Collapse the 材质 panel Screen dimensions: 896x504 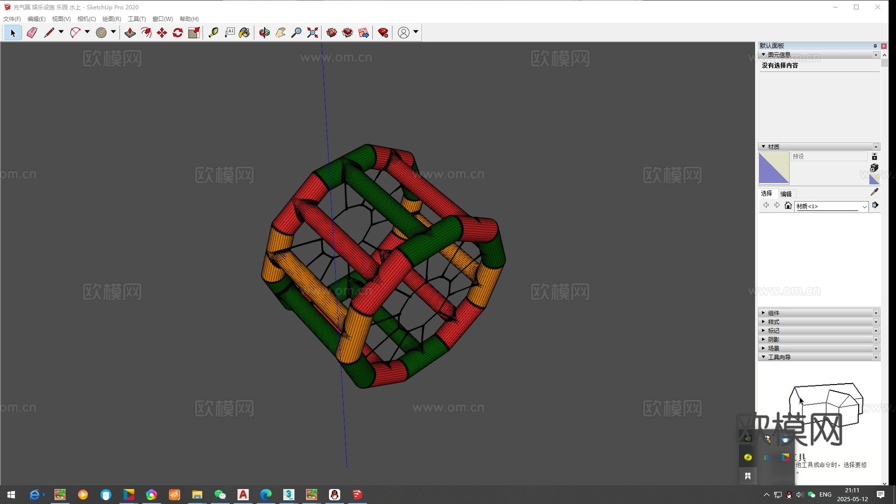pos(764,147)
